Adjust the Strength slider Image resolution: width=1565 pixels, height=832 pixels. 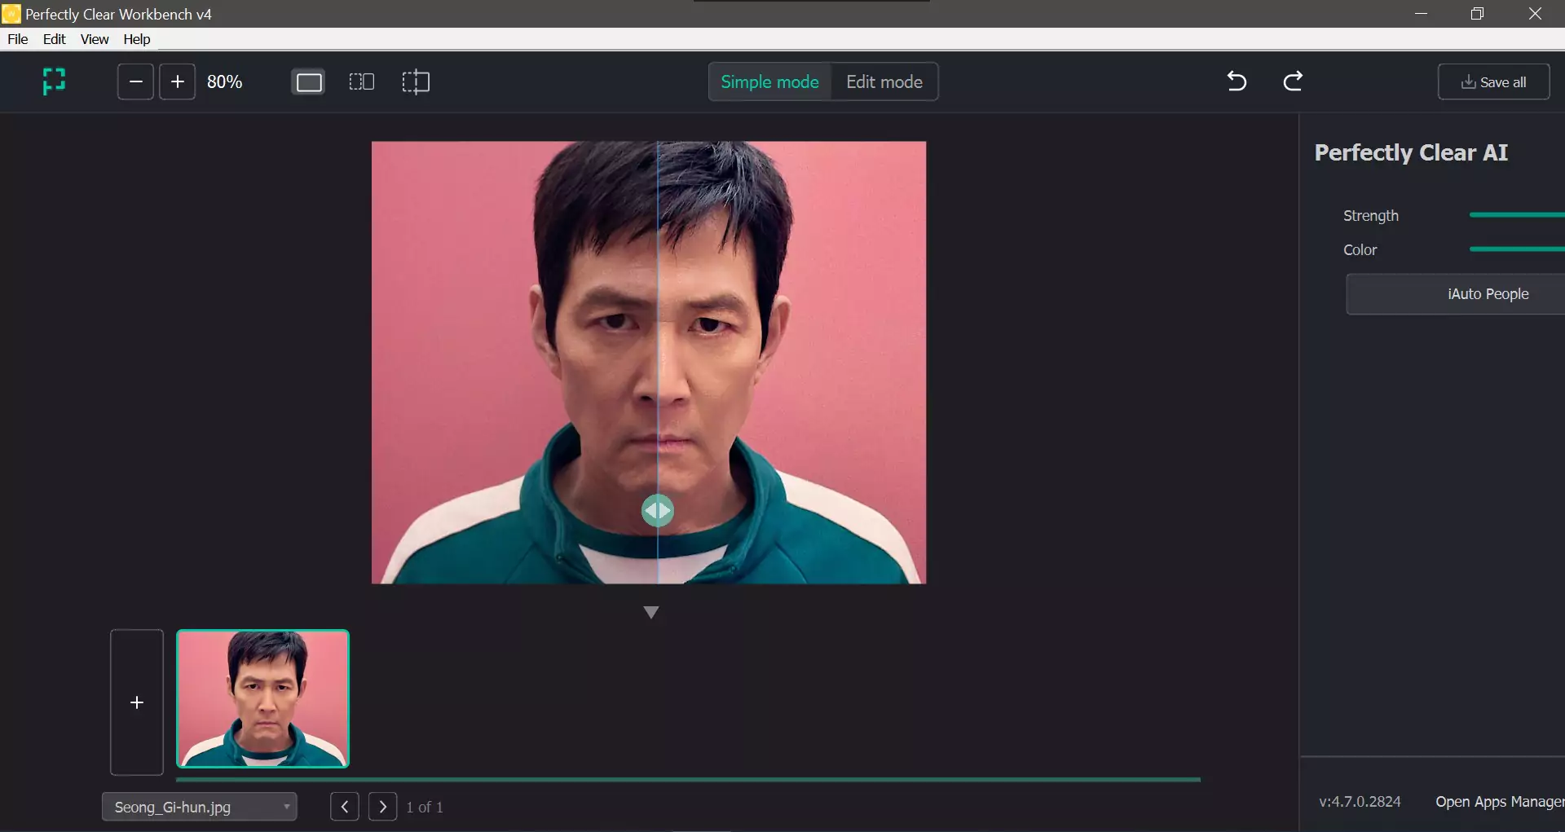[x=1517, y=215]
